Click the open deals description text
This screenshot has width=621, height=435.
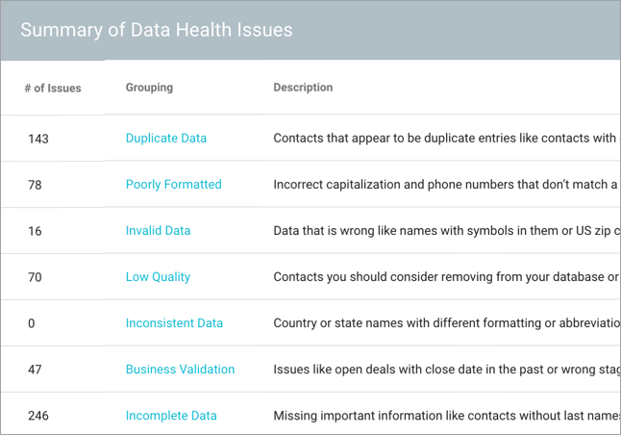coord(444,369)
